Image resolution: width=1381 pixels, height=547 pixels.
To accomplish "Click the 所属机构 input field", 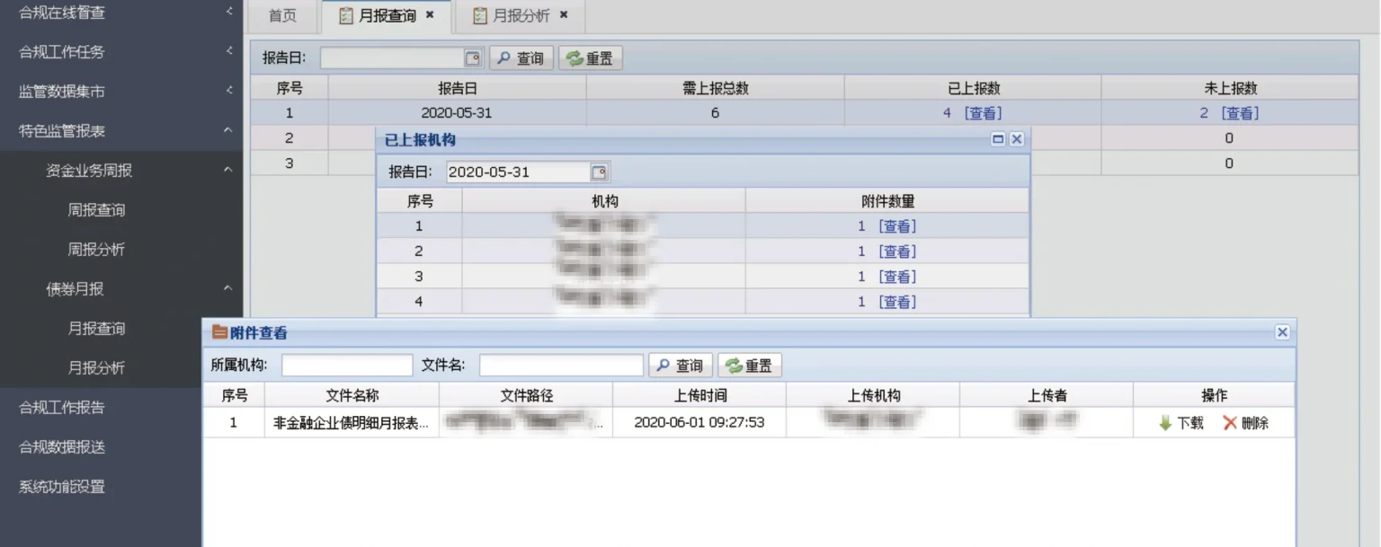I will pyautogui.click(x=347, y=366).
